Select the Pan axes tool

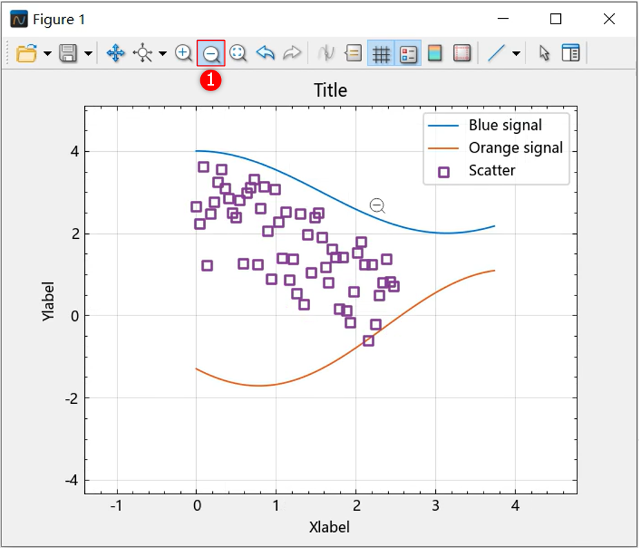point(115,53)
